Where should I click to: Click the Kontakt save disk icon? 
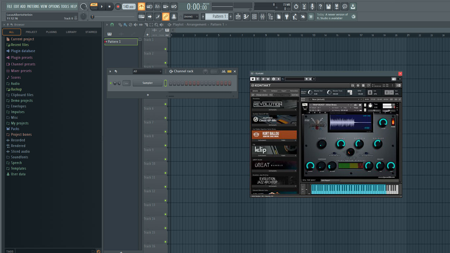coord(352,86)
